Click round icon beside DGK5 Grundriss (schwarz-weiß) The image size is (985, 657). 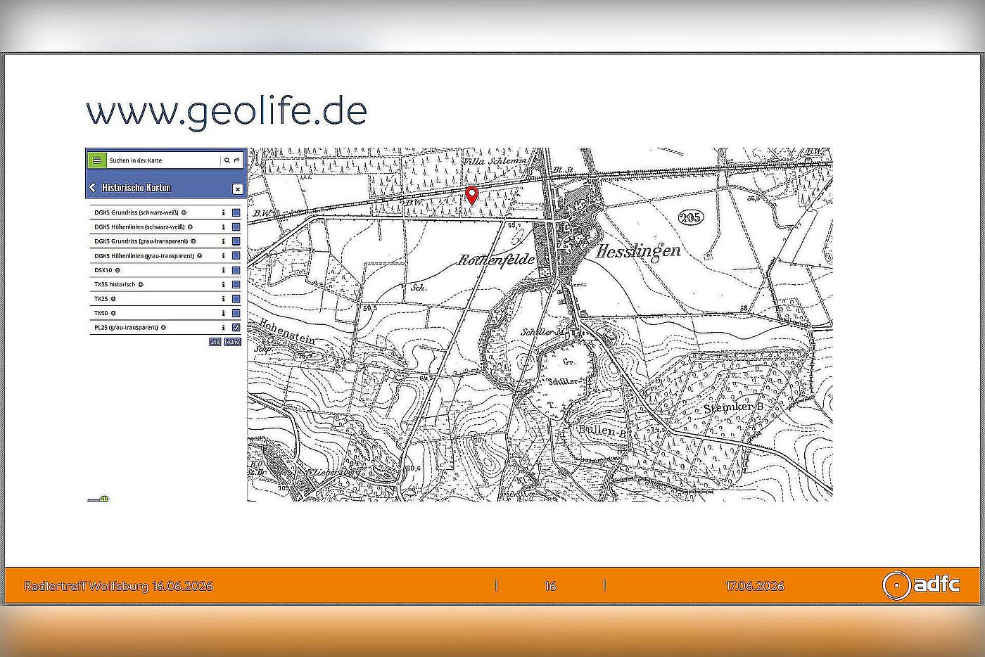point(184,212)
